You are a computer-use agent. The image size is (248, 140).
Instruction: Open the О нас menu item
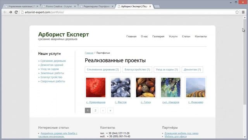tap(144, 36)
